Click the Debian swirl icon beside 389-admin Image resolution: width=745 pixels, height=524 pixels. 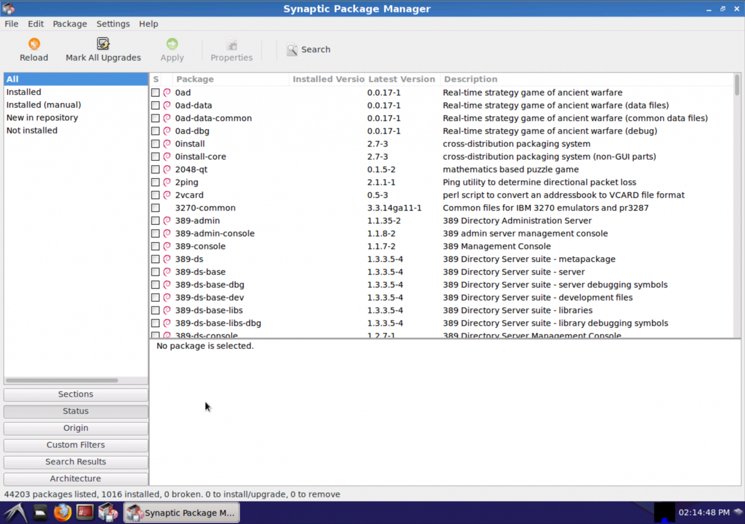click(167, 221)
